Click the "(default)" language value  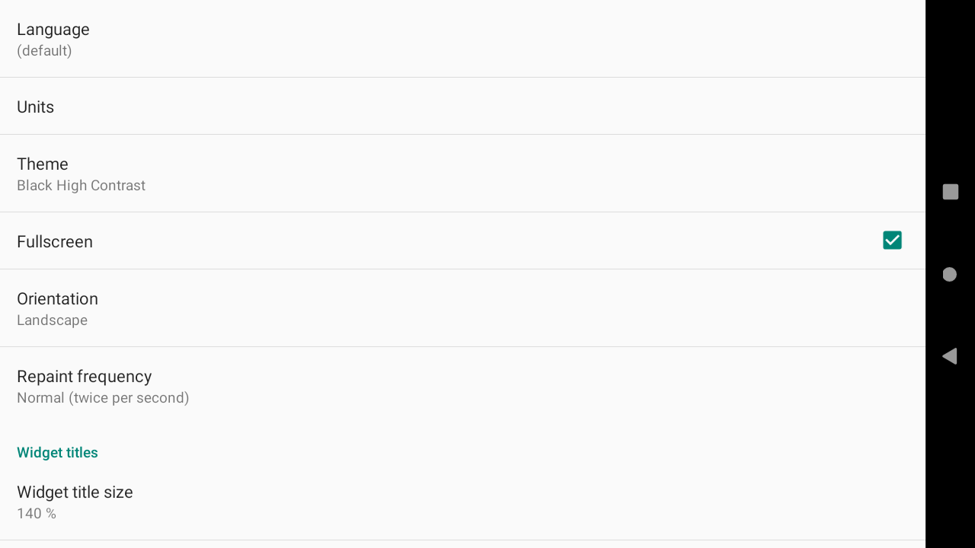(x=44, y=51)
